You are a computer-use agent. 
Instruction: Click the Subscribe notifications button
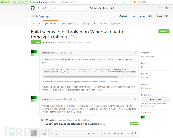155,99
